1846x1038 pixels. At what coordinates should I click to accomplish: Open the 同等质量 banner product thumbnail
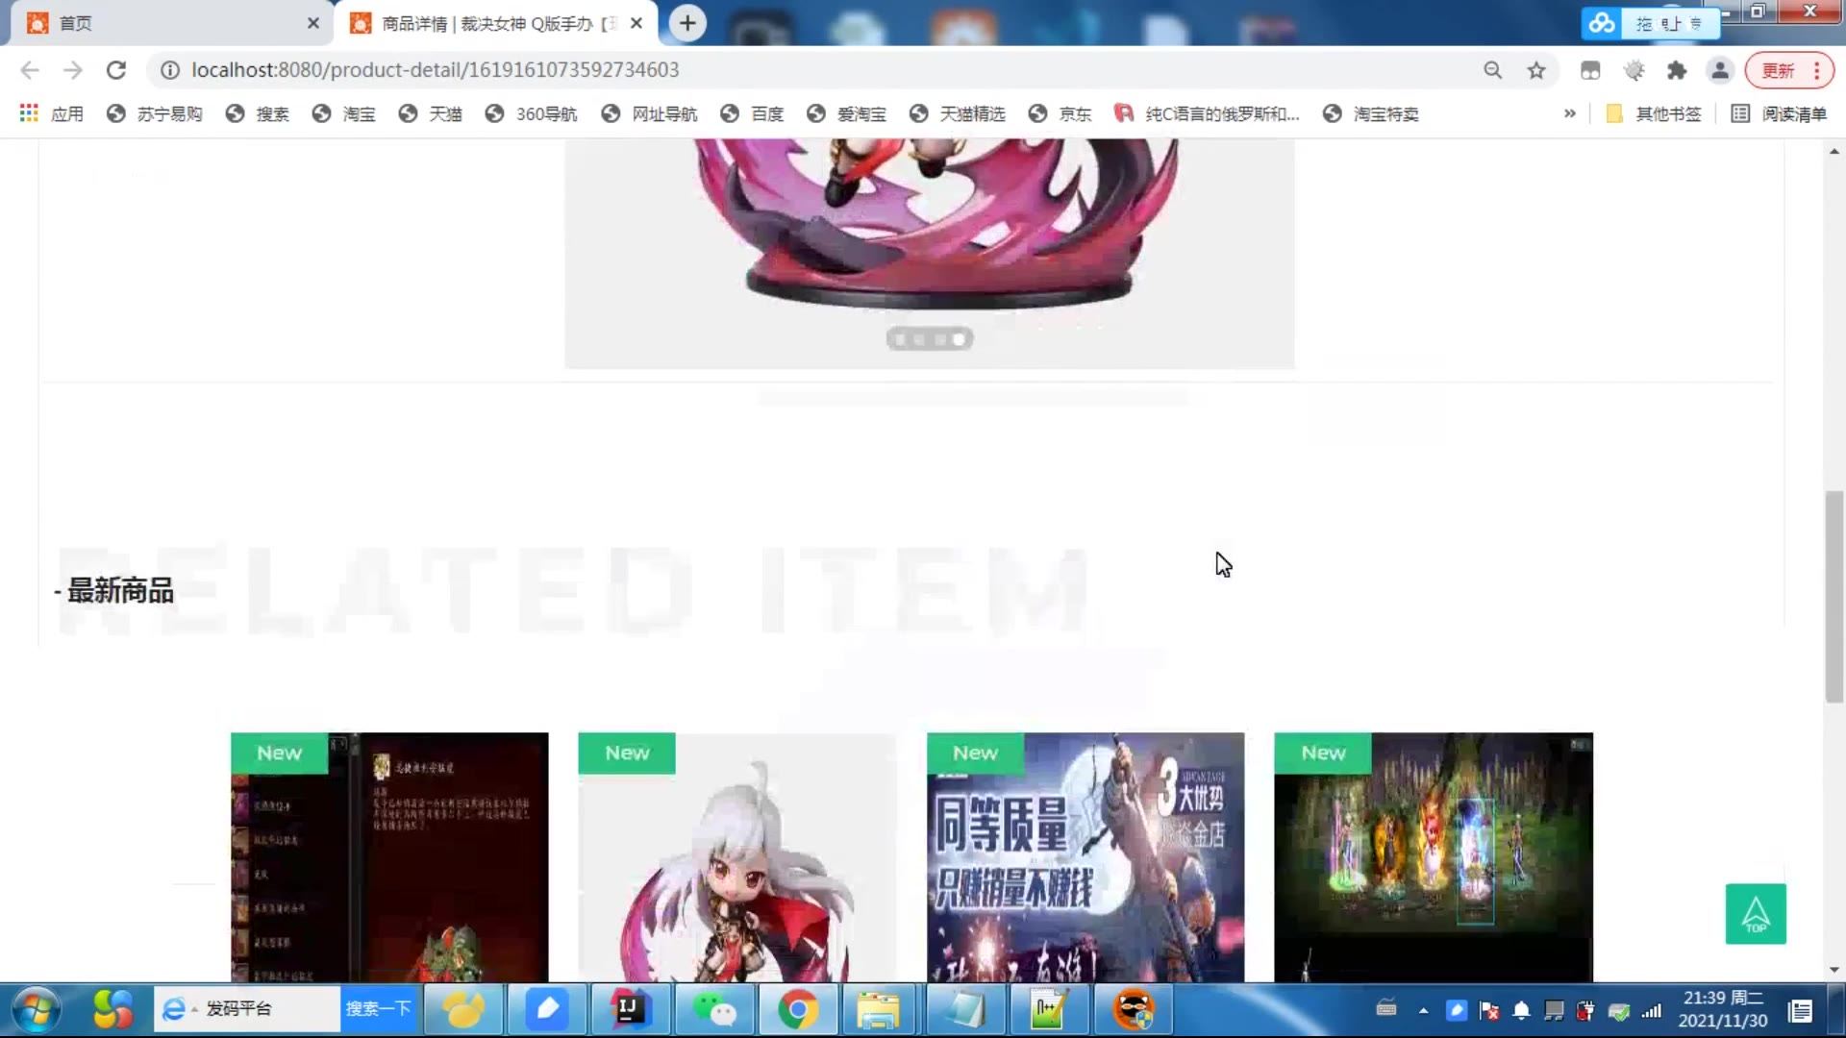pyautogui.click(x=1085, y=857)
